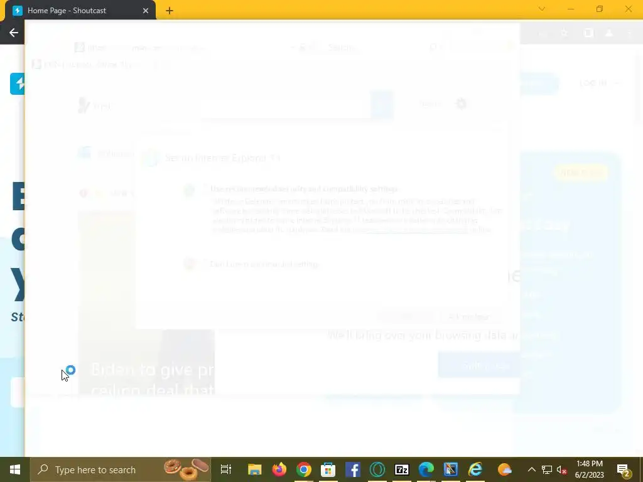This screenshot has width=643, height=482.
Task: Switch to Internet Explorer in the taskbar
Action: (475, 469)
